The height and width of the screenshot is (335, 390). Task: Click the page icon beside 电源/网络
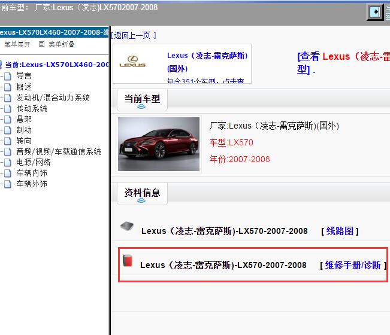[8, 162]
